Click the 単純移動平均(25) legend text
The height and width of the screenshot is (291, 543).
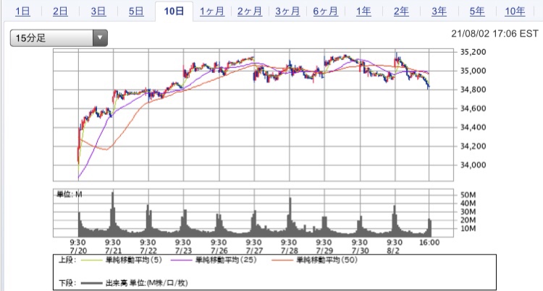pos(226,260)
